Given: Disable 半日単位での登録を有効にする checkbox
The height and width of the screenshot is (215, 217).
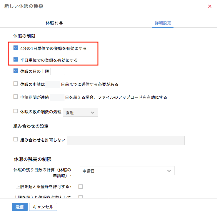Looking at the screenshot, I should tap(16, 60).
